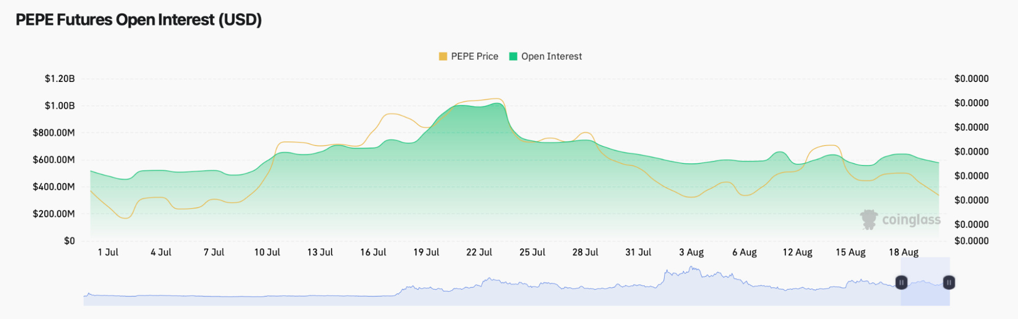
Task: Grab the right range slider handle
Action: coord(949,282)
